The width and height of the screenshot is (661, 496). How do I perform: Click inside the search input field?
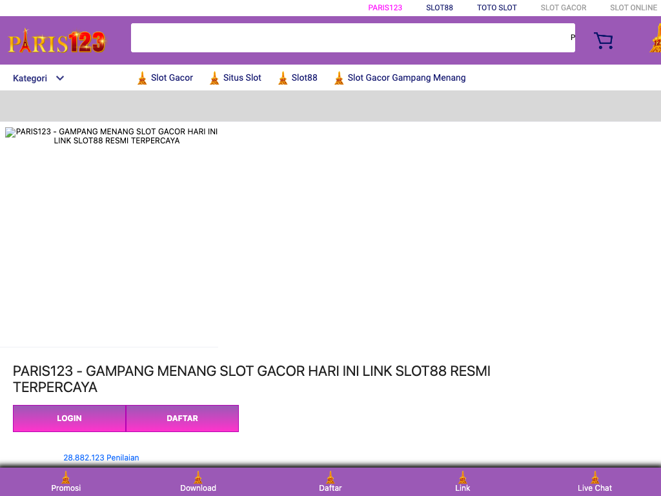pos(349,38)
